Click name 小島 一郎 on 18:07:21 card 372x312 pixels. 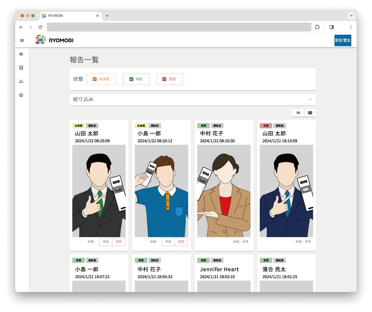tap(87, 269)
